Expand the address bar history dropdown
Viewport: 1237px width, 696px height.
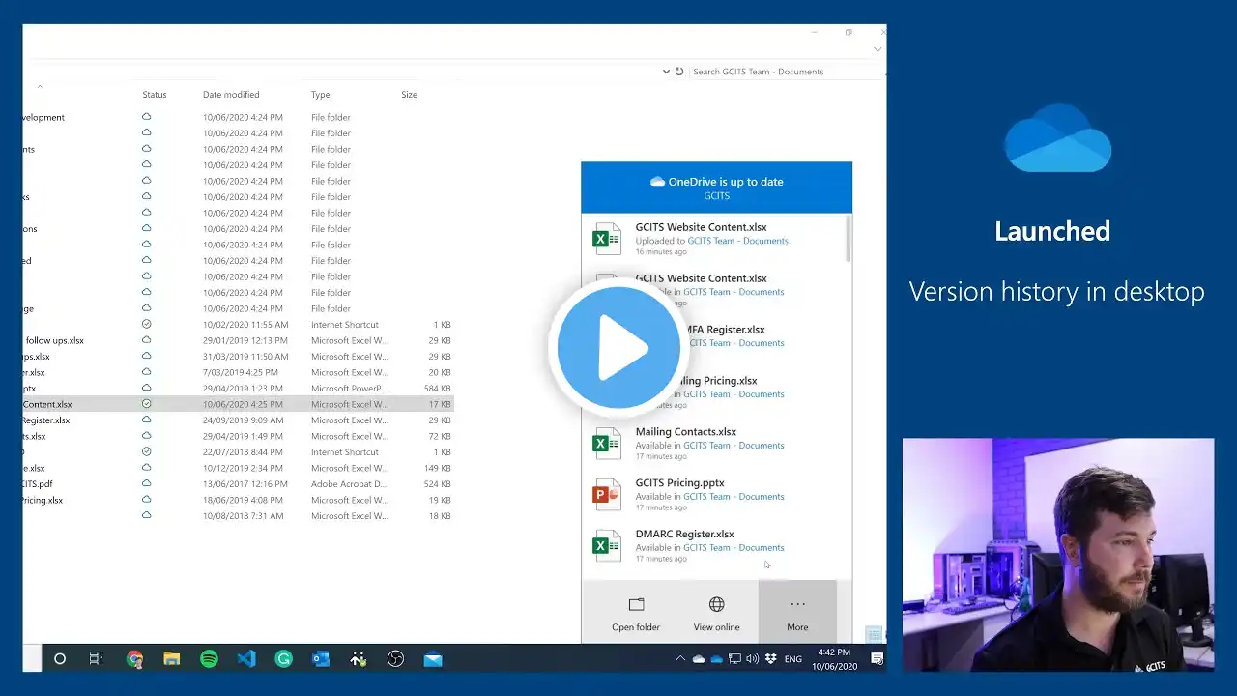click(666, 72)
